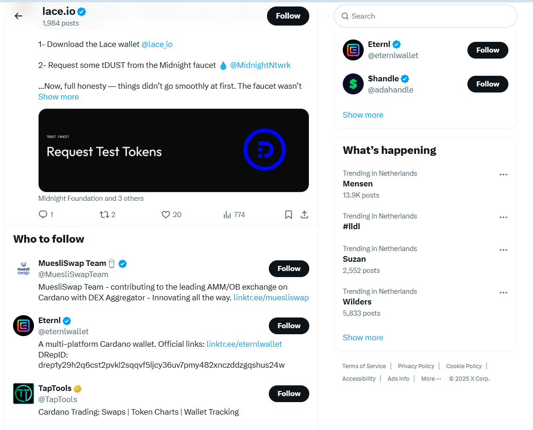
Task: Share the post via the upload icon
Action: (304, 214)
